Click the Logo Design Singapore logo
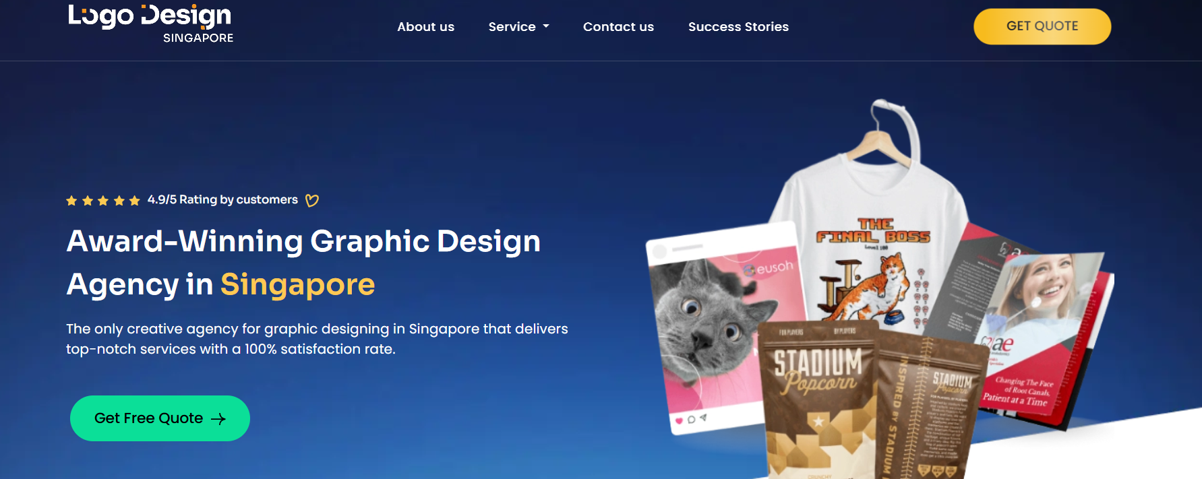The height and width of the screenshot is (479, 1202). 150,24
